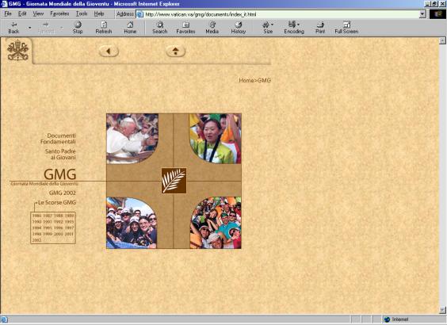
Task: Expand the Encoding dropdown
Action: pyautogui.click(x=299, y=25)
